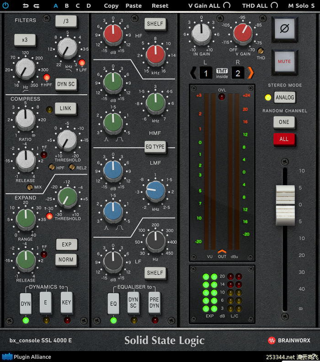Image resolution: width=320 pixels, height=362 pixels.
Task: Route equaliser to PRE DYN
Action: (154, 303)
